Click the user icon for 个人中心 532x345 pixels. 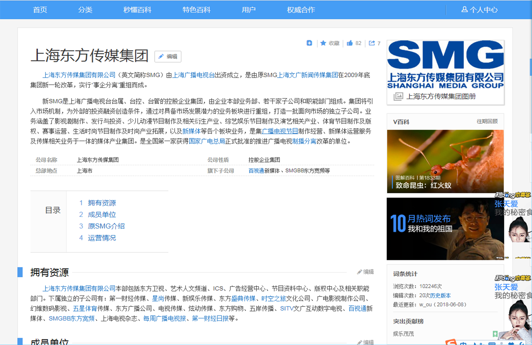click(x=464, y=9)
